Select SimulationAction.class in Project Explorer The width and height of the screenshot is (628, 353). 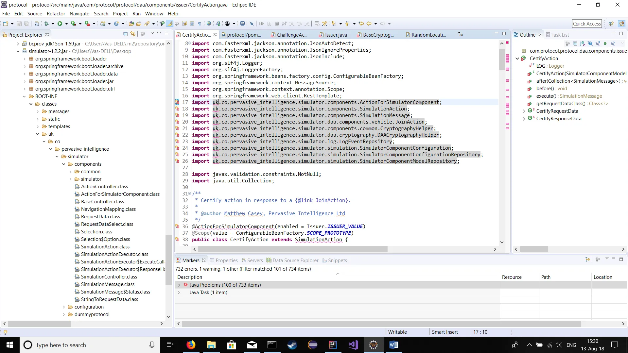point(105,247)
